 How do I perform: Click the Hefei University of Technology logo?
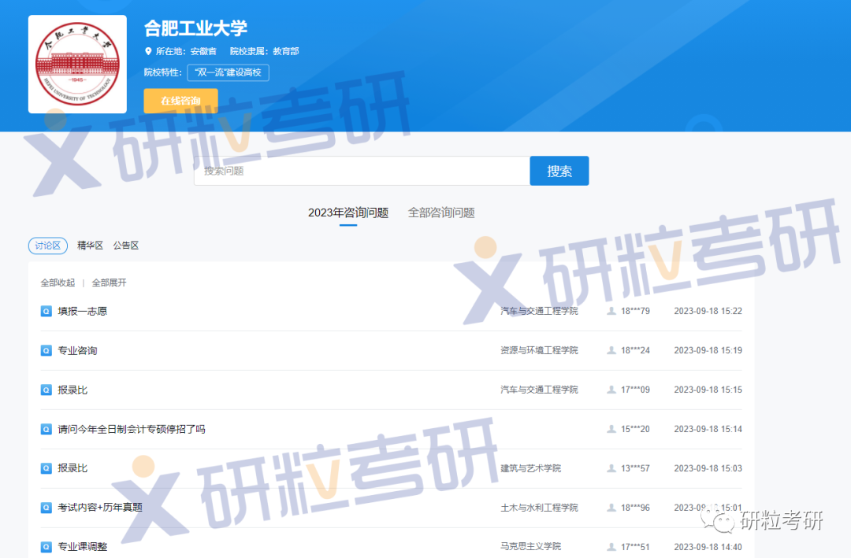pyautogui.click(x=77, y=64)
